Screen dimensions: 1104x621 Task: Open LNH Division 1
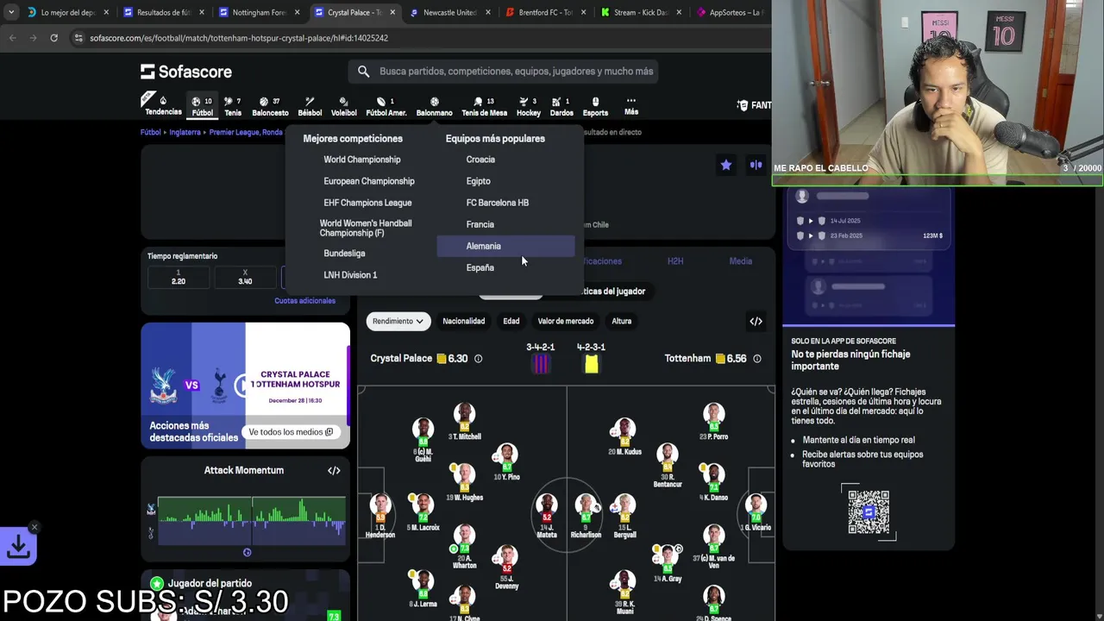(x=350, y=275)
